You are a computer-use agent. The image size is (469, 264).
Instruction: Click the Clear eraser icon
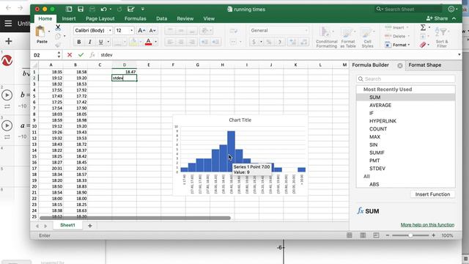(x=422, y=45)
